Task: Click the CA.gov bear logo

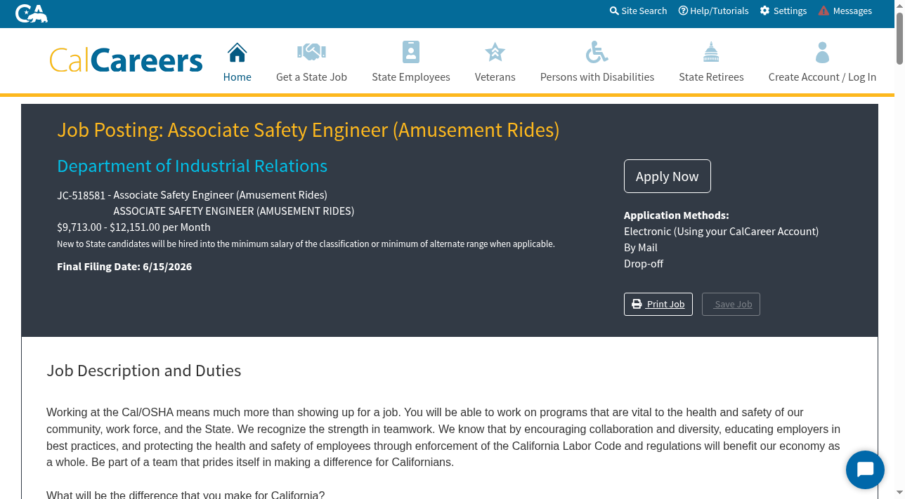Action: click(x=32, y=13)
